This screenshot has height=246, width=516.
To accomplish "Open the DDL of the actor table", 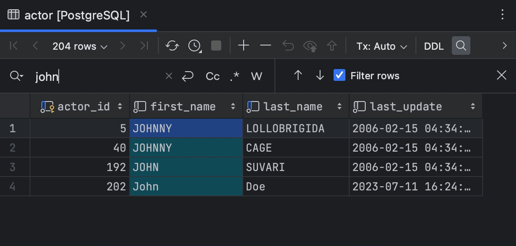I will click(434, 46).
